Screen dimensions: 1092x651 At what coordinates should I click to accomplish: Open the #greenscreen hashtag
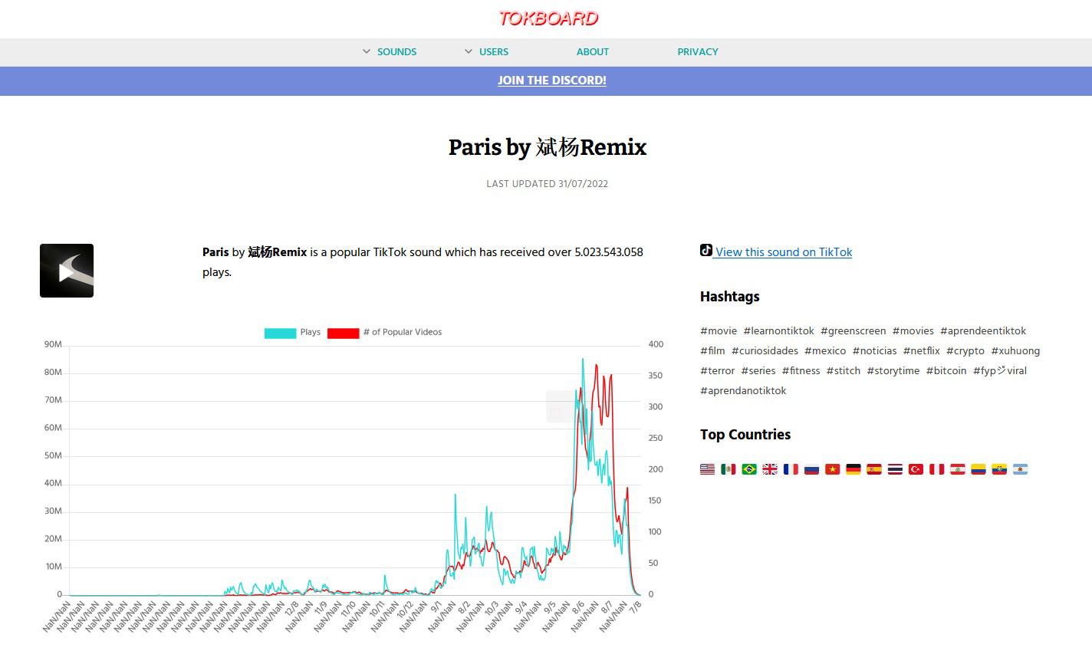click(853, 331)
